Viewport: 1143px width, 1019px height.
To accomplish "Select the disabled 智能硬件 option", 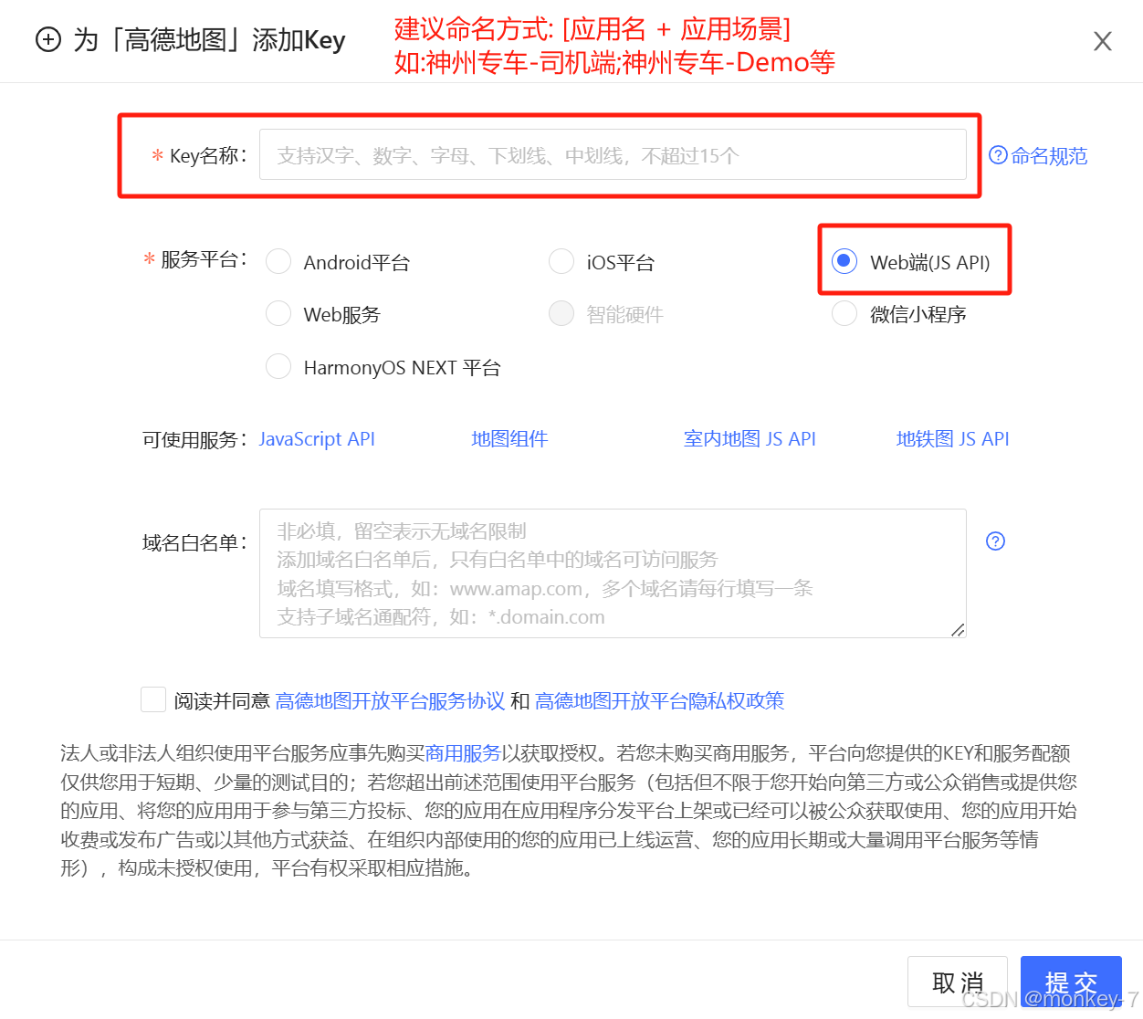I will [x=561, y=314].
